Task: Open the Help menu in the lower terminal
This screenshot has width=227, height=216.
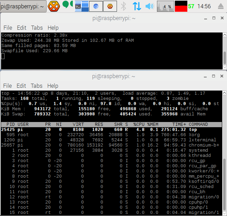Action: (x=53, y=86)
